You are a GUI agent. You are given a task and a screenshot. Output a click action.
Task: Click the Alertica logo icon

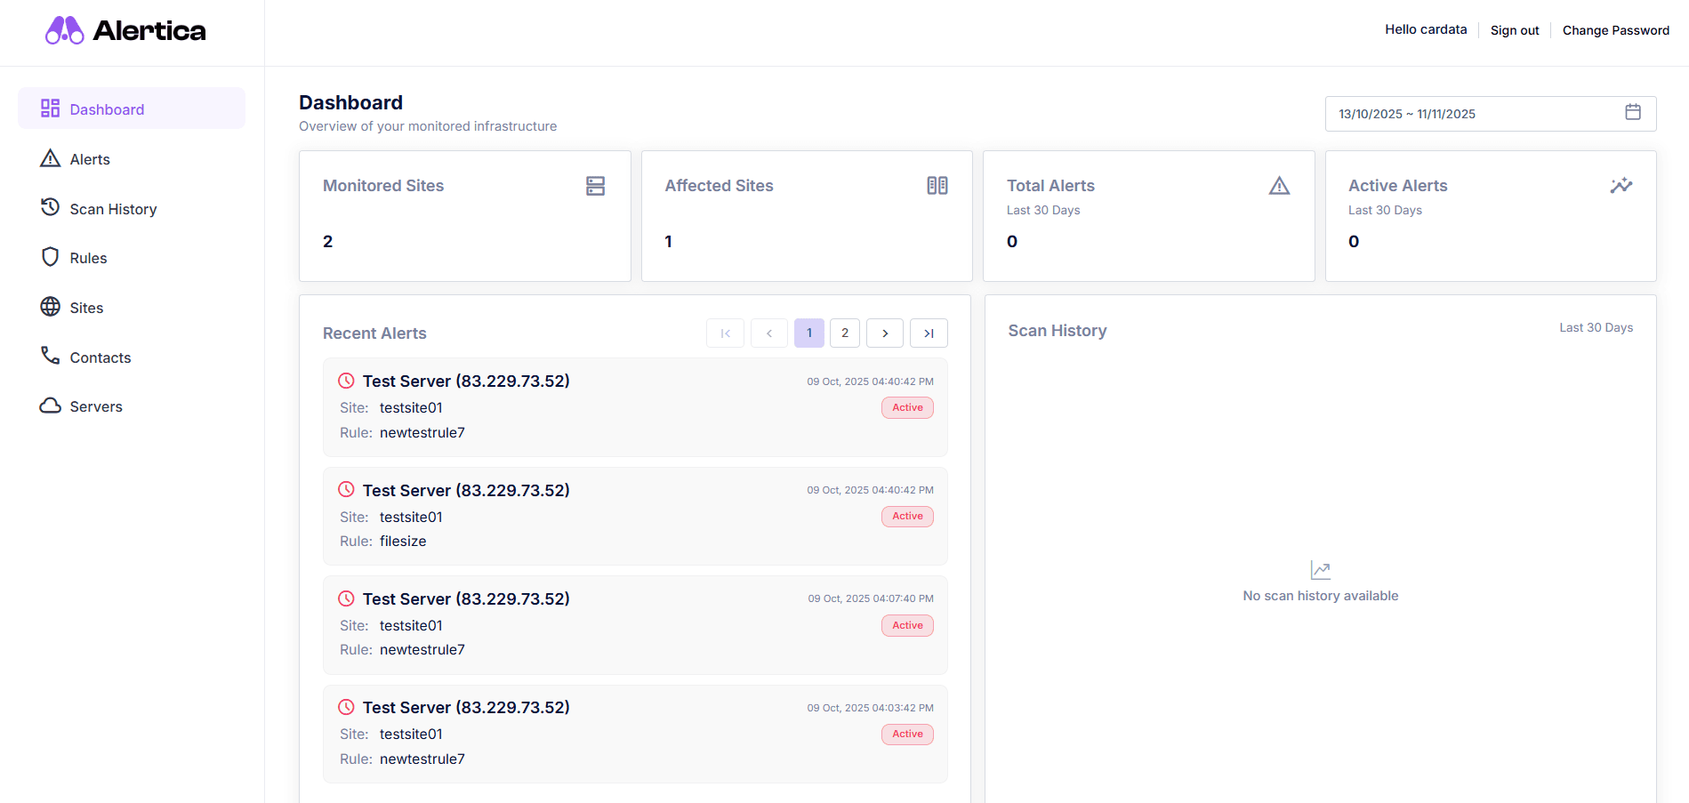coord(65,30)
